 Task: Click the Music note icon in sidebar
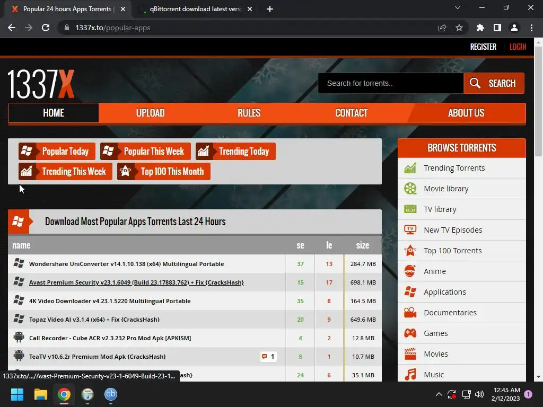(x=410, y=375)
